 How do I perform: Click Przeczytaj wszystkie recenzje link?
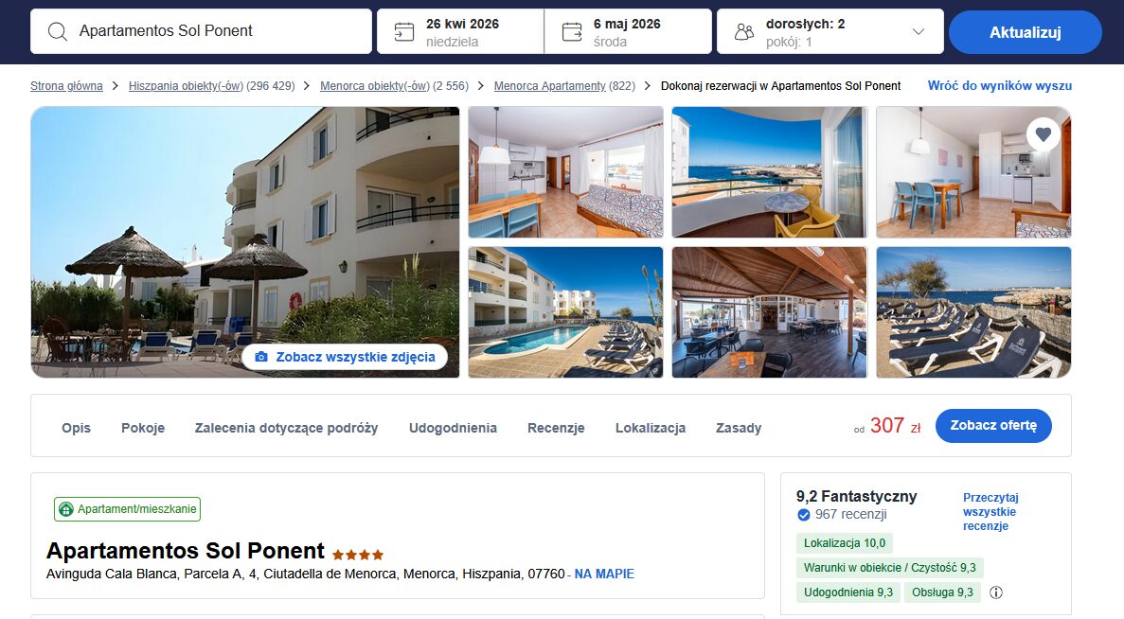(x=990, y=511)
